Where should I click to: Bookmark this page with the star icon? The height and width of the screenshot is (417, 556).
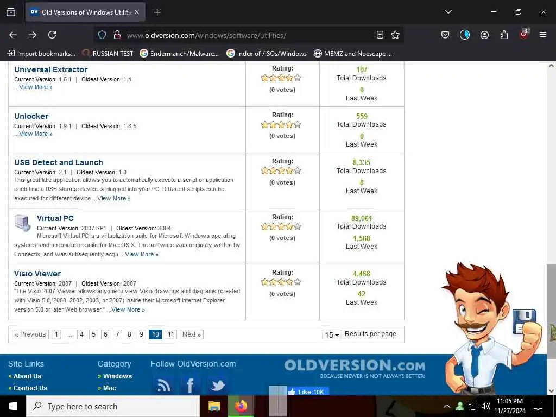(395, 35)
